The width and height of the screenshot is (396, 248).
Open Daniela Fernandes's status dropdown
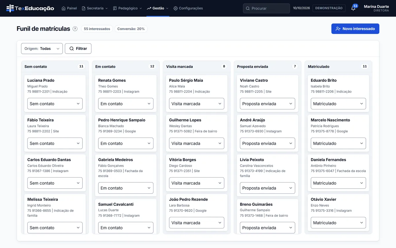coord(338,183)
